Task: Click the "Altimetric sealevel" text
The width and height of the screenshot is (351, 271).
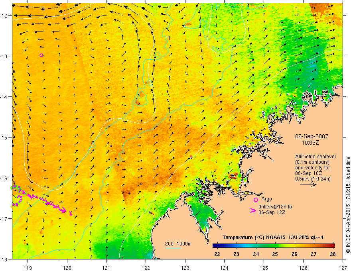Action: coord(316,157)
